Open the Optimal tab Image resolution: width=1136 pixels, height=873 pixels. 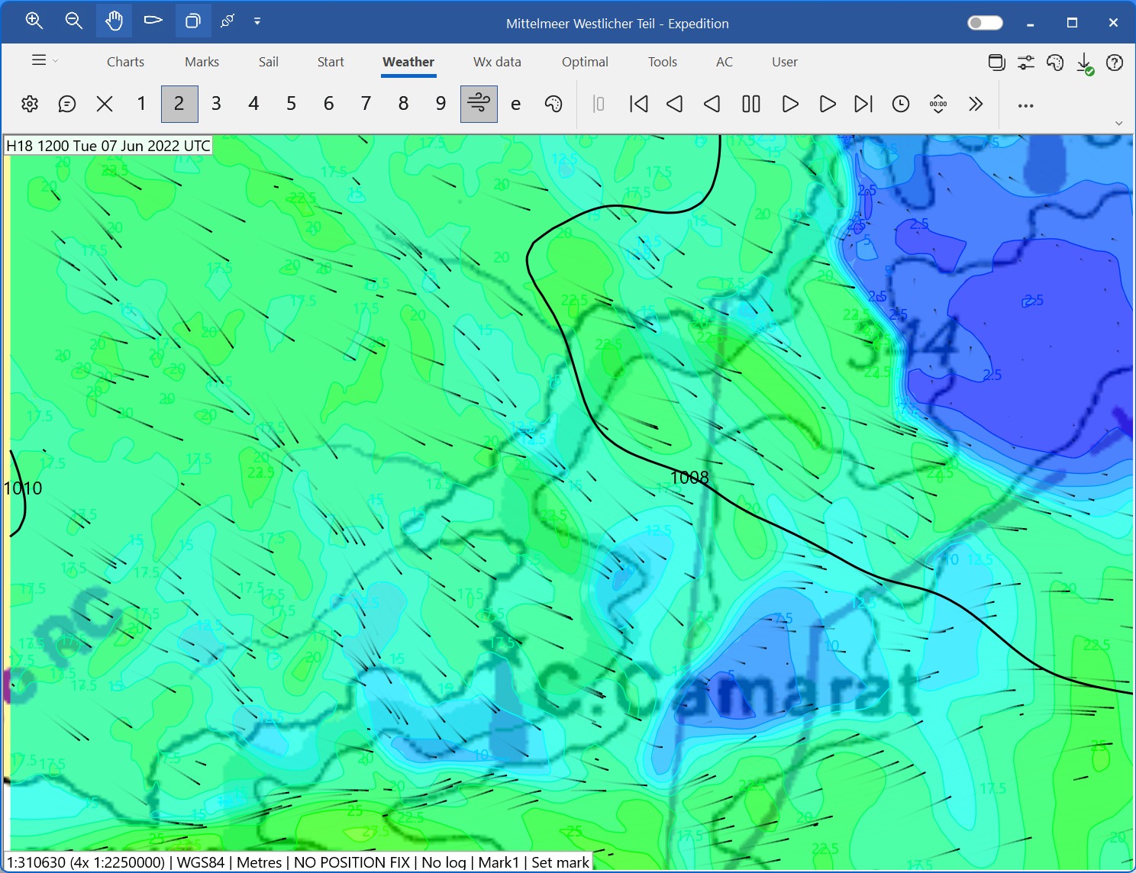(585, 62)
